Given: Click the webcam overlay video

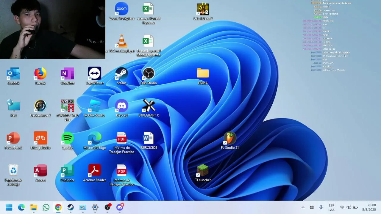Looking at the screenshot, I should tap(53, 29).
